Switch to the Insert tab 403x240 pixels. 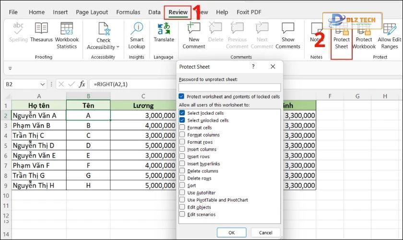(x=60, y=12)
